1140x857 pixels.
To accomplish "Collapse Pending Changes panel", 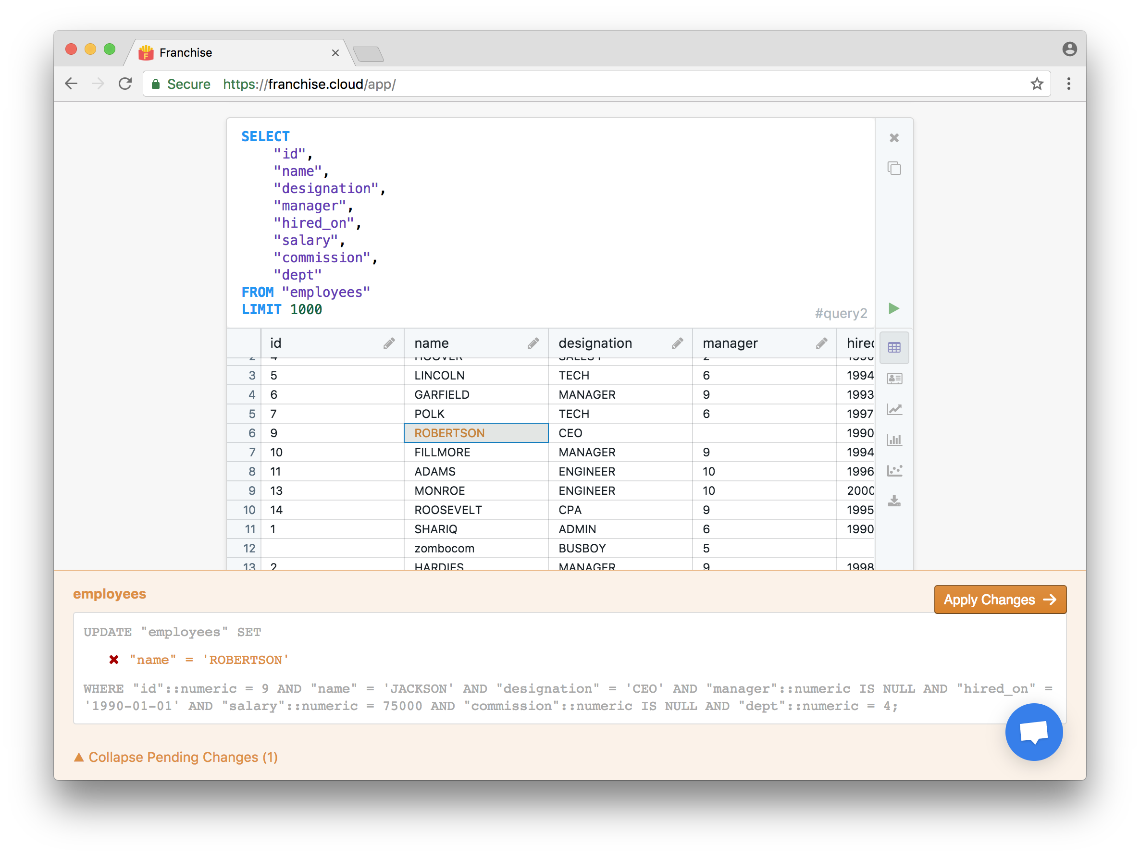I will pyautogui.click(x=176, y=757).
